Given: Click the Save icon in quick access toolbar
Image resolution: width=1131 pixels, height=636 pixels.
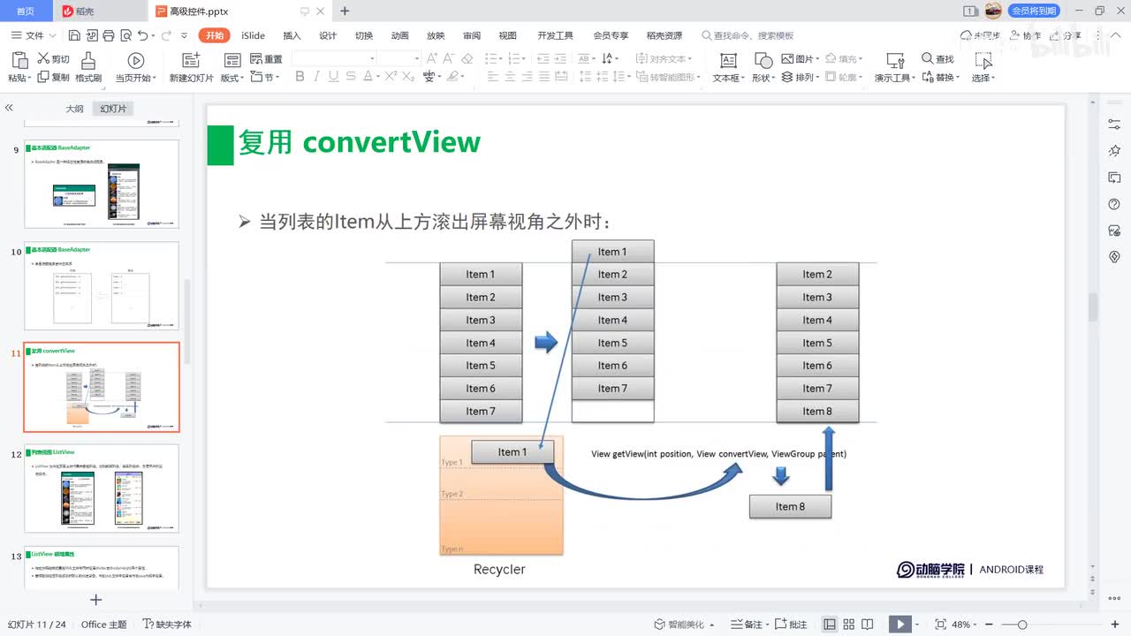Looking at the screenshot, I should [x=74, y=35].
